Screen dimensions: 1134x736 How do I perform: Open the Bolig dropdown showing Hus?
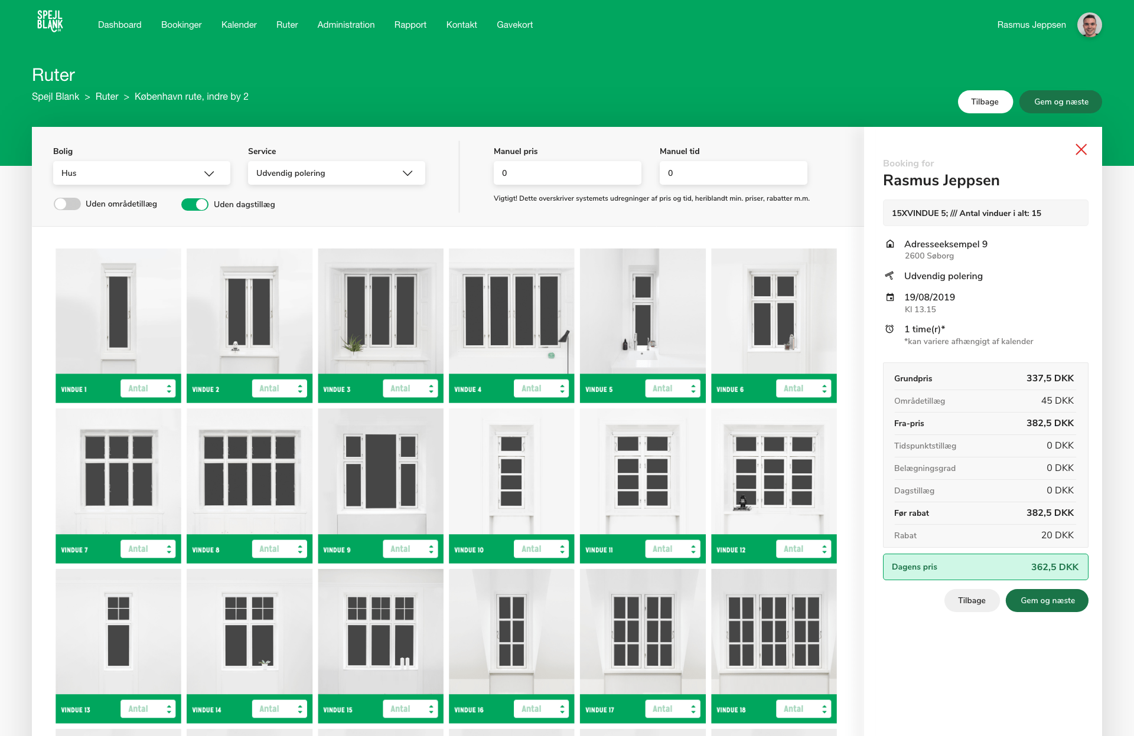(142, 173)
